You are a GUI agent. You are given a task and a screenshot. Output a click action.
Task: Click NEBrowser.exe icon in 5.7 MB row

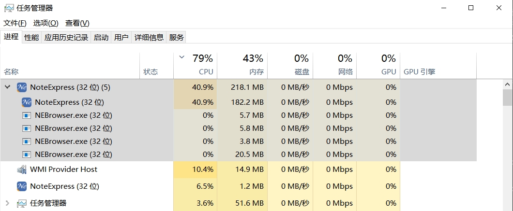(x=27, y=115)
